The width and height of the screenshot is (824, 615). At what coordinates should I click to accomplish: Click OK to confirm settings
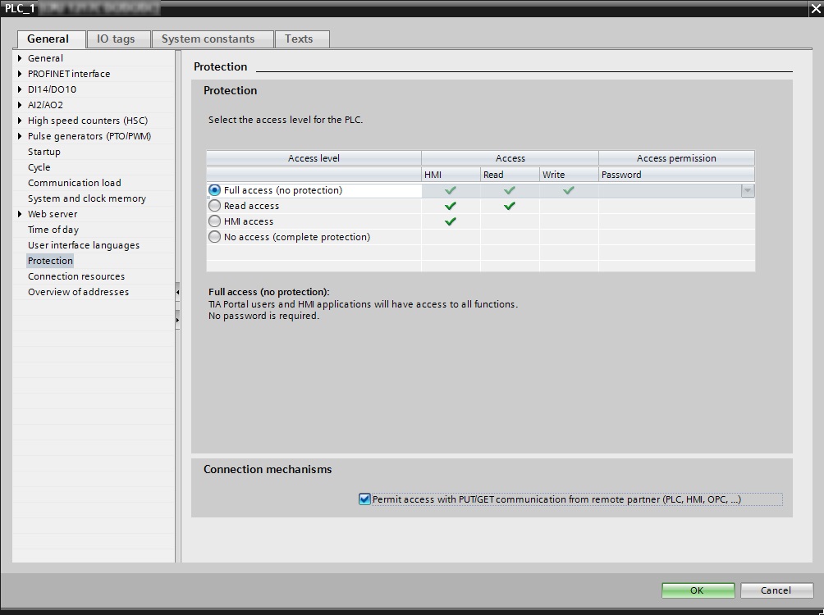[x=697, y=590]
